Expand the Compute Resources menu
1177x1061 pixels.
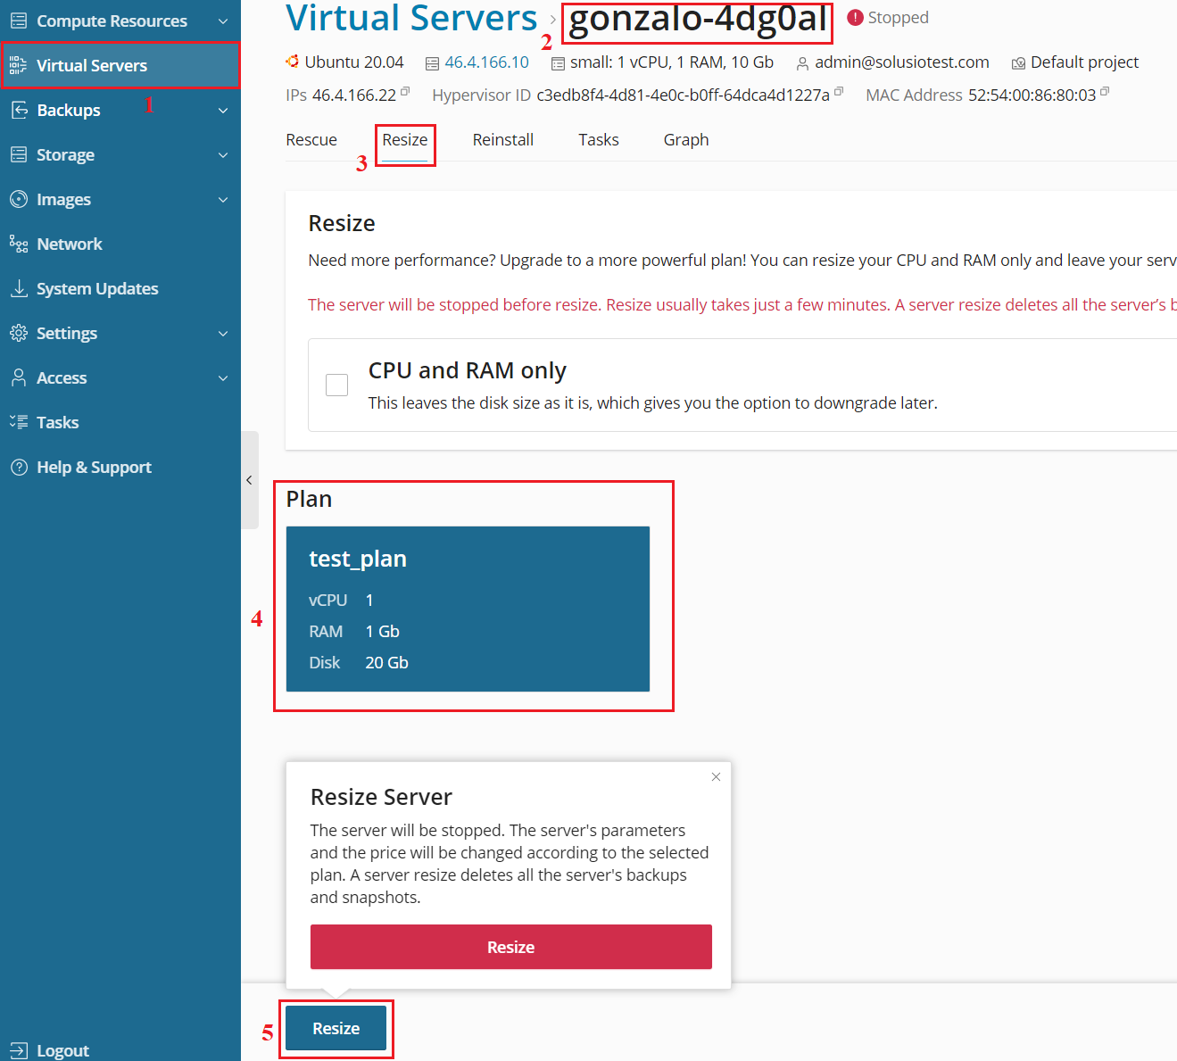click(223, 21)
